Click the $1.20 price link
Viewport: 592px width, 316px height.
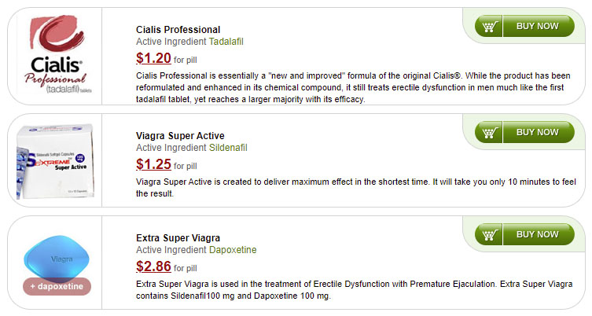click(153, 58)
